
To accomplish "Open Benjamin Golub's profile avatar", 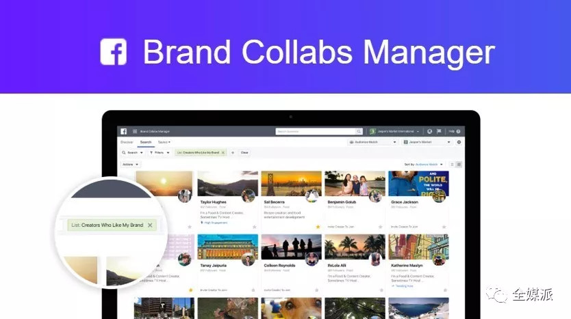I will (x=375, y=196).
